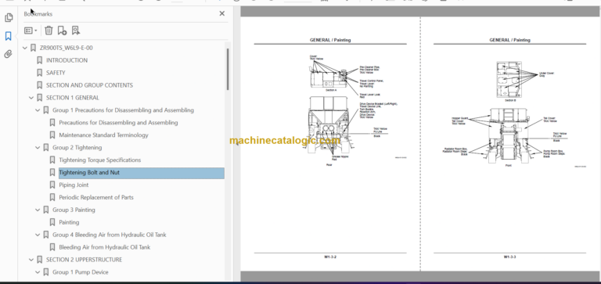Select Group 3 Painting bookmark
Screen dimensions: 601x284
(74, 210)
